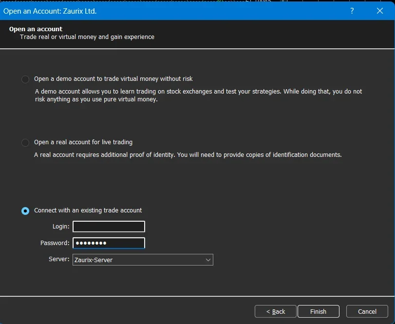The image size is (395, 324).
Task: Click Finish to complete account setup
Action: point(319,312)
